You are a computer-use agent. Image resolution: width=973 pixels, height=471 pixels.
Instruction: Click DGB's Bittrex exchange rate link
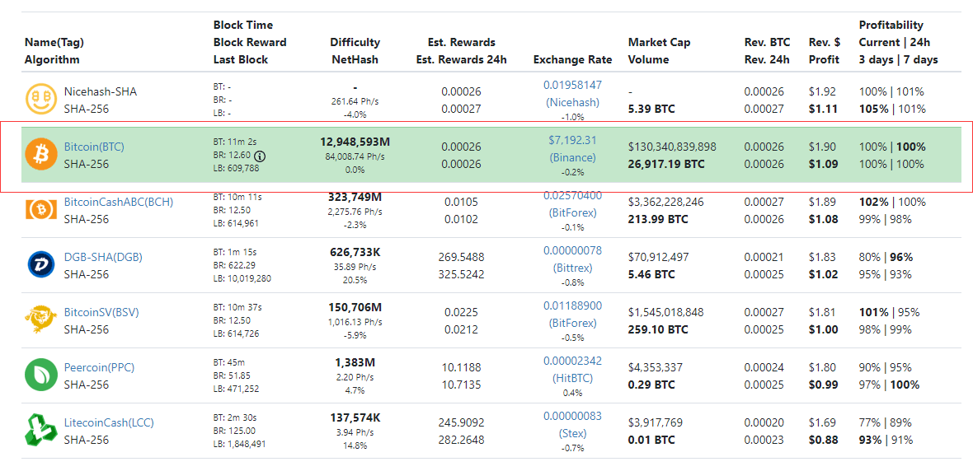(x=572, y=268)
